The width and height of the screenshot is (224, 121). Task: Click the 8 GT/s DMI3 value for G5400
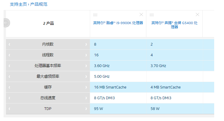tap(161, 98)
